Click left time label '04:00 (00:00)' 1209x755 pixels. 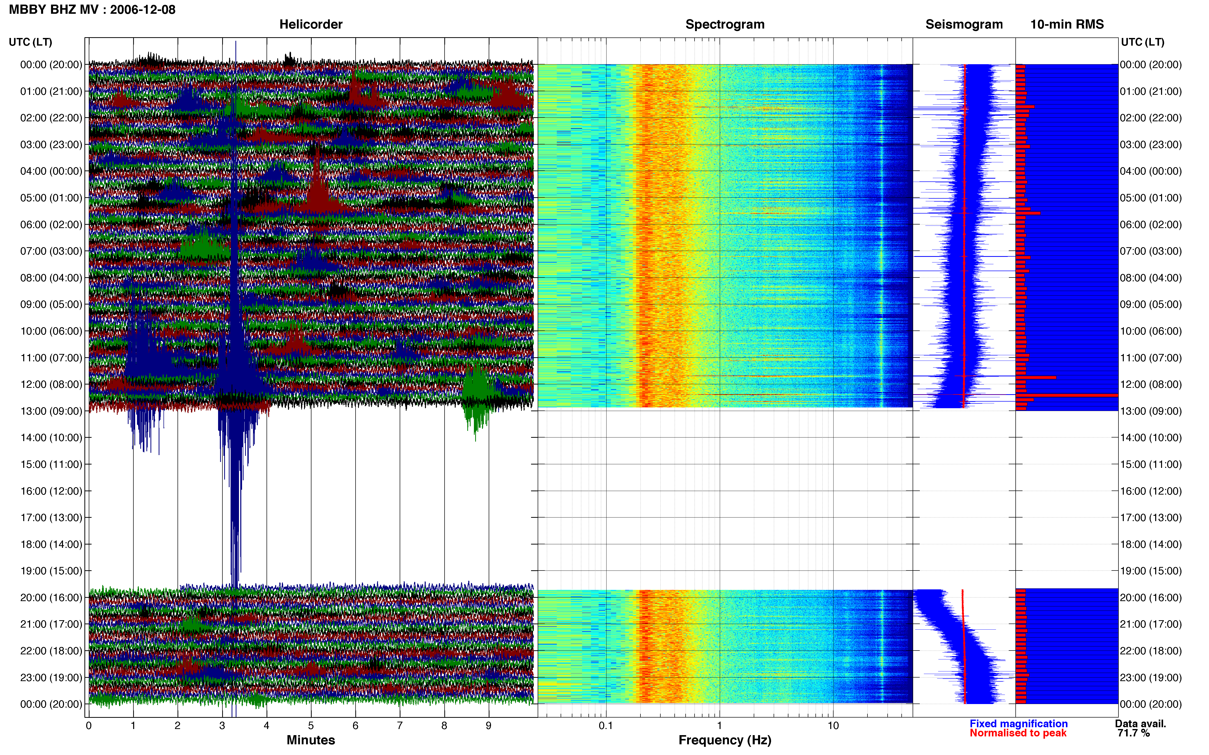click(51, 171)
